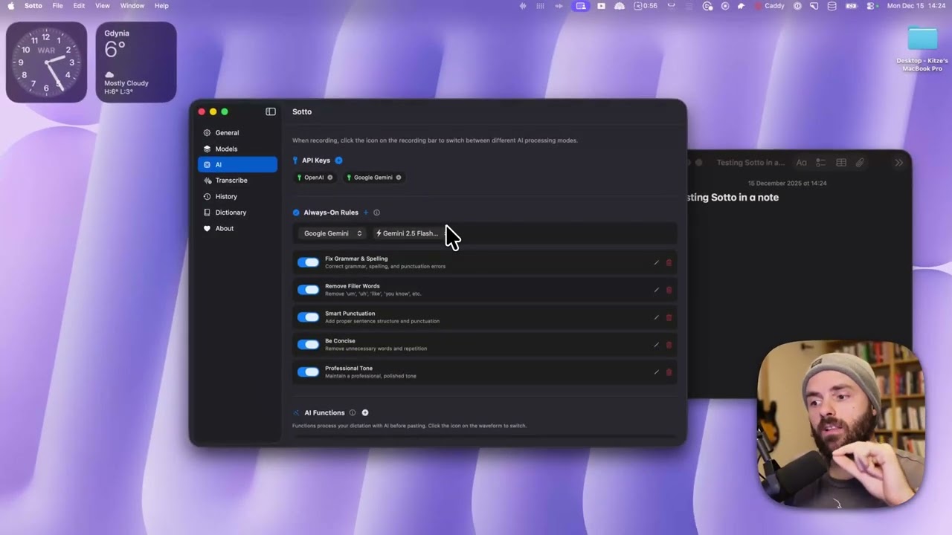
Task: Insert table in Notes window
Action: coord(841,163)
